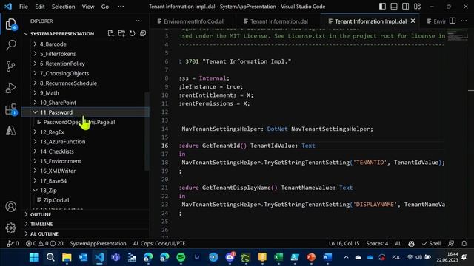Viewport: 474px width, 266px height.
Task: Split the editor to the right
Action: click(x=453, y=21)
